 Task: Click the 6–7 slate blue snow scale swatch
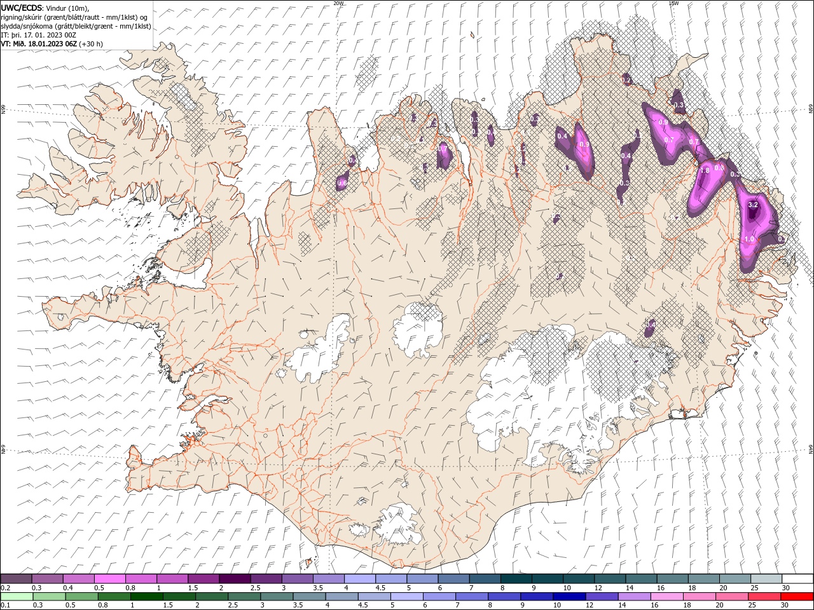[x=453, y=579]
